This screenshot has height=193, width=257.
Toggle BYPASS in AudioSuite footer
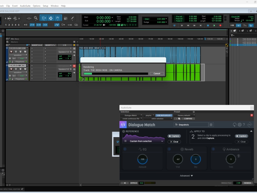click(x=134, y=183)
